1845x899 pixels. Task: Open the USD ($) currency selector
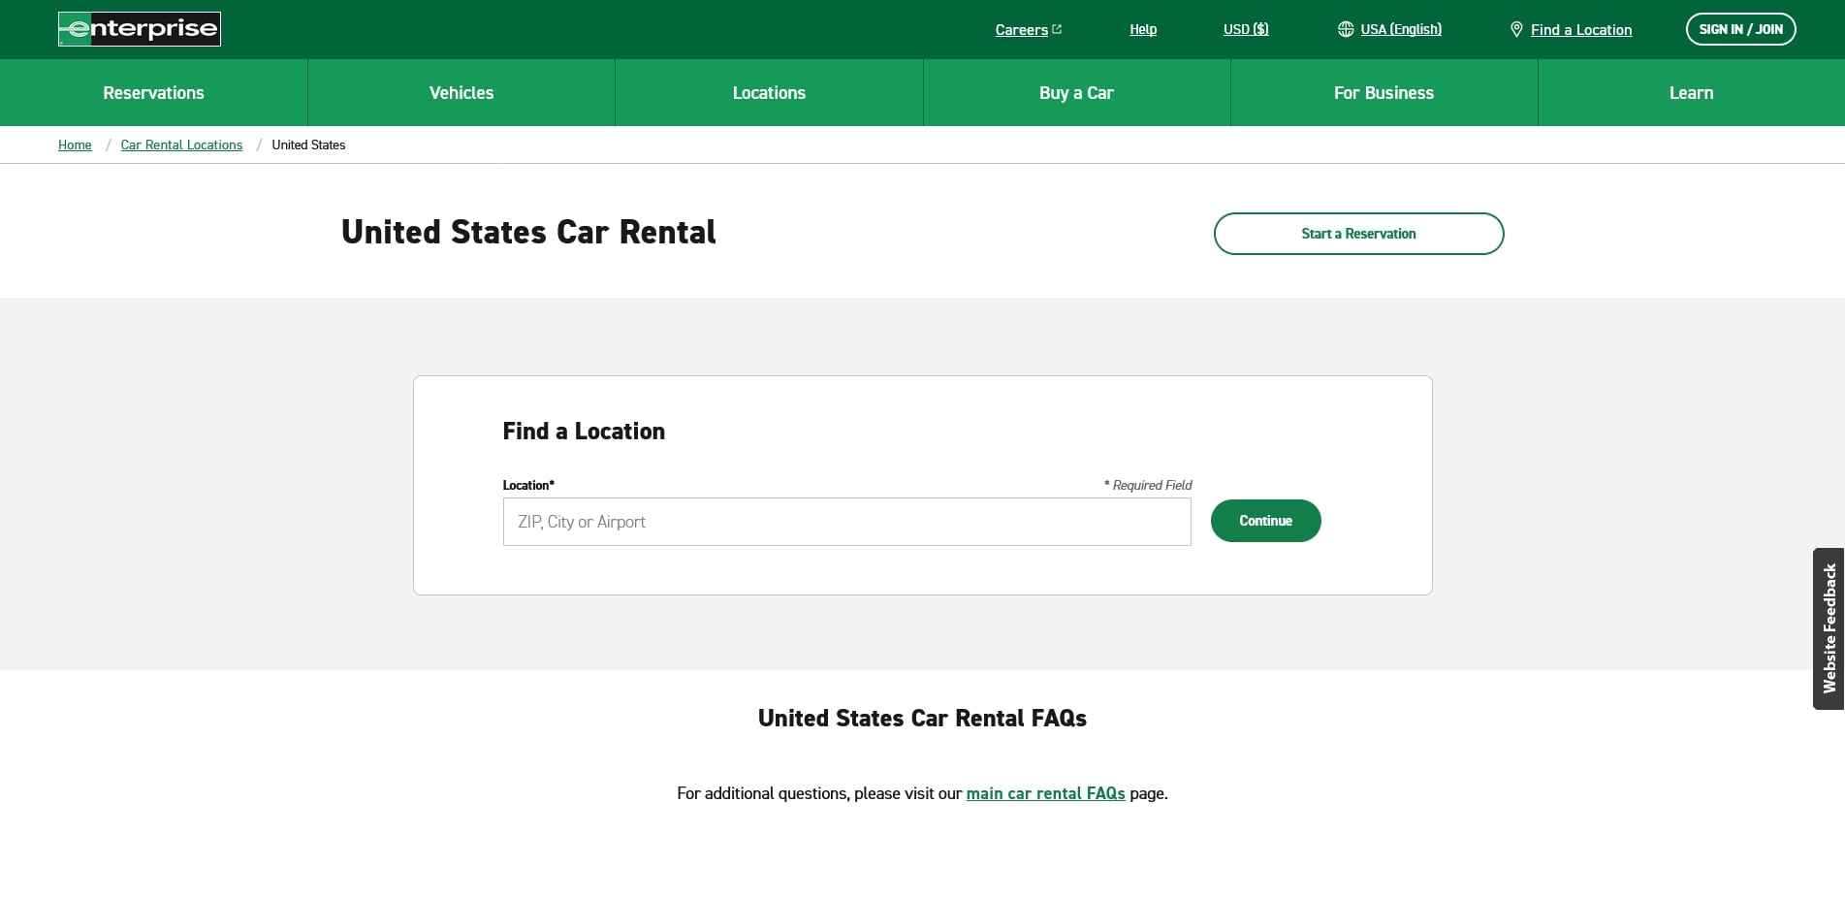(1245, 29)
